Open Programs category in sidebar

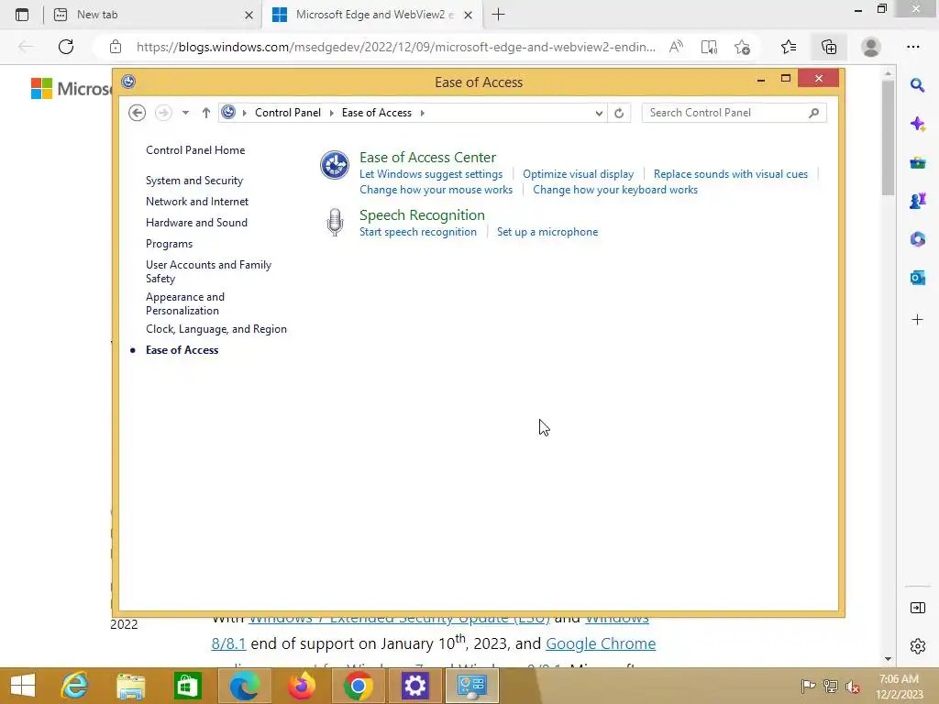(x=169, y=244)
